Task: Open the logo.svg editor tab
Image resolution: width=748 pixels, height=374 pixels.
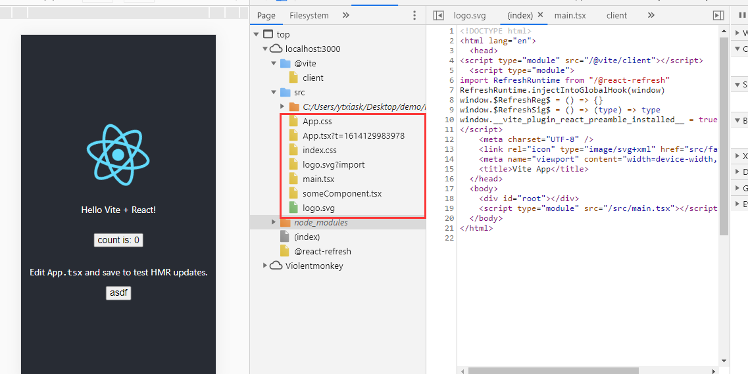Action: pyautogui.click(x=470, y=15)
